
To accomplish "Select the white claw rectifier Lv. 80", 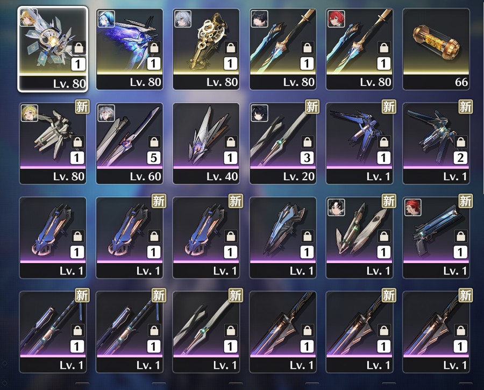I will pyautogui.click(x=53, y=144).
